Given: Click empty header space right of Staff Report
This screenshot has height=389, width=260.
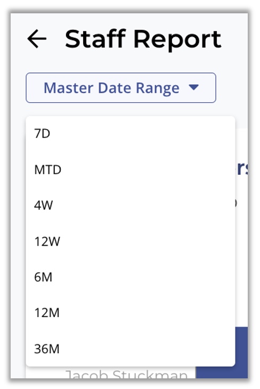Looking at the screenshot, I should tap(235, 39).
